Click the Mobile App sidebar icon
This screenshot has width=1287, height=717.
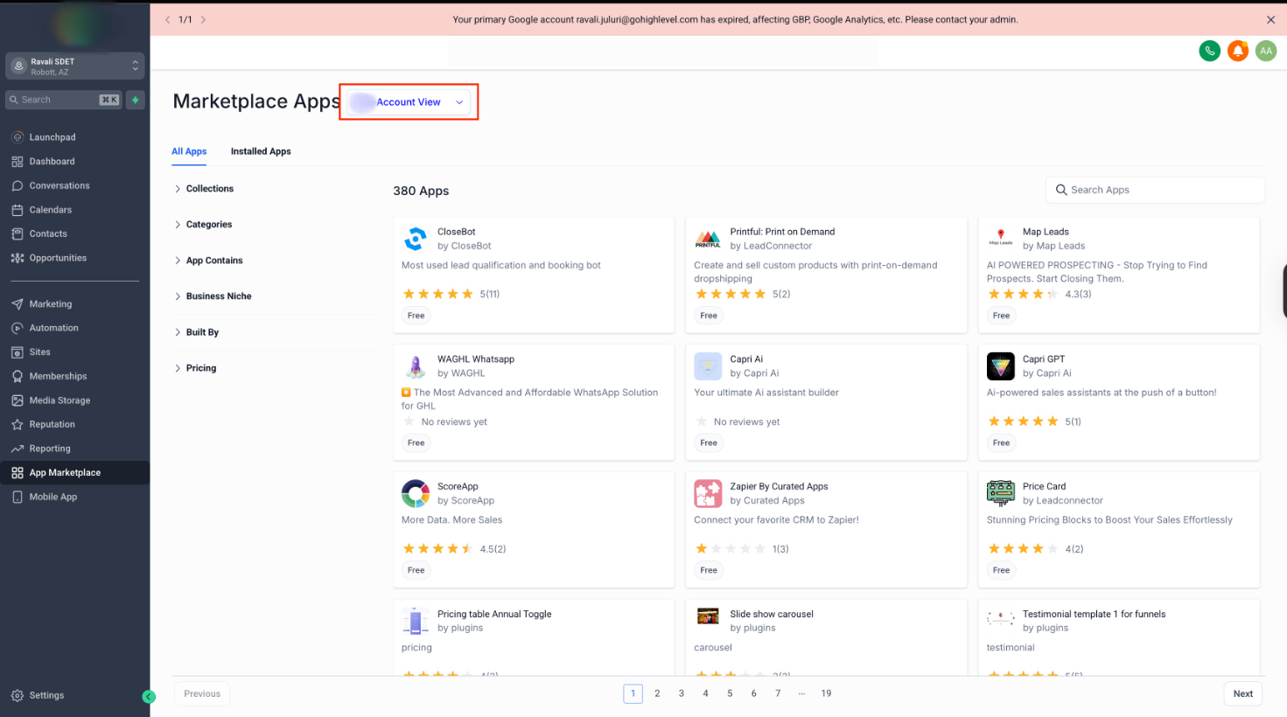(x=17, y=497)
